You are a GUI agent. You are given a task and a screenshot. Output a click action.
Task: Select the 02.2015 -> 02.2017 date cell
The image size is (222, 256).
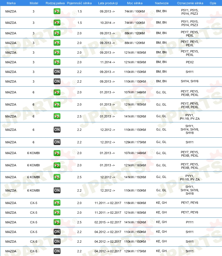[x=108, y=222]
